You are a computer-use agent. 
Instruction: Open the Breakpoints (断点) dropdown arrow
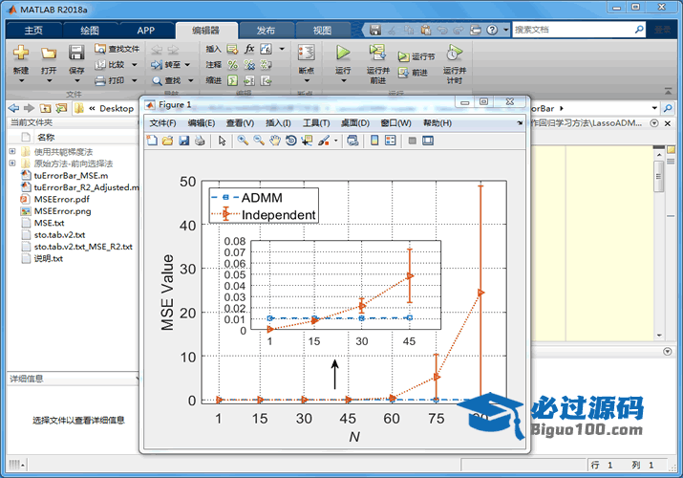pos(307,80)
